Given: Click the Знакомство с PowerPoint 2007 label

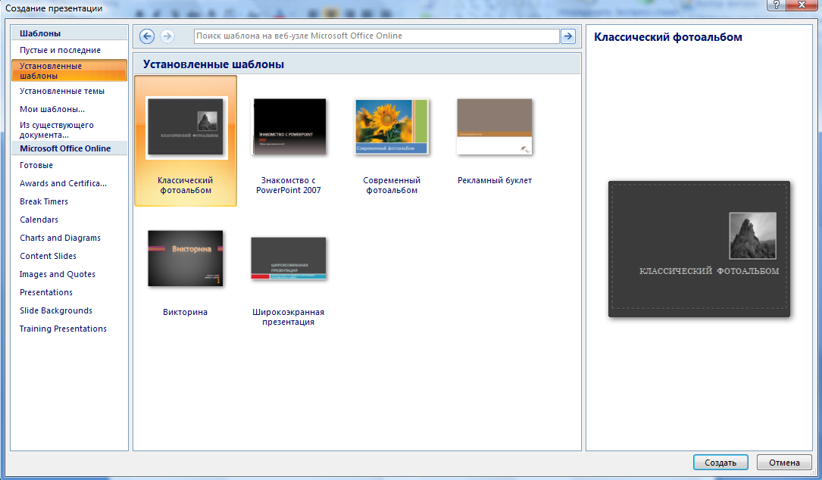Looking at the screenshot, I should (x=289, y=185).
